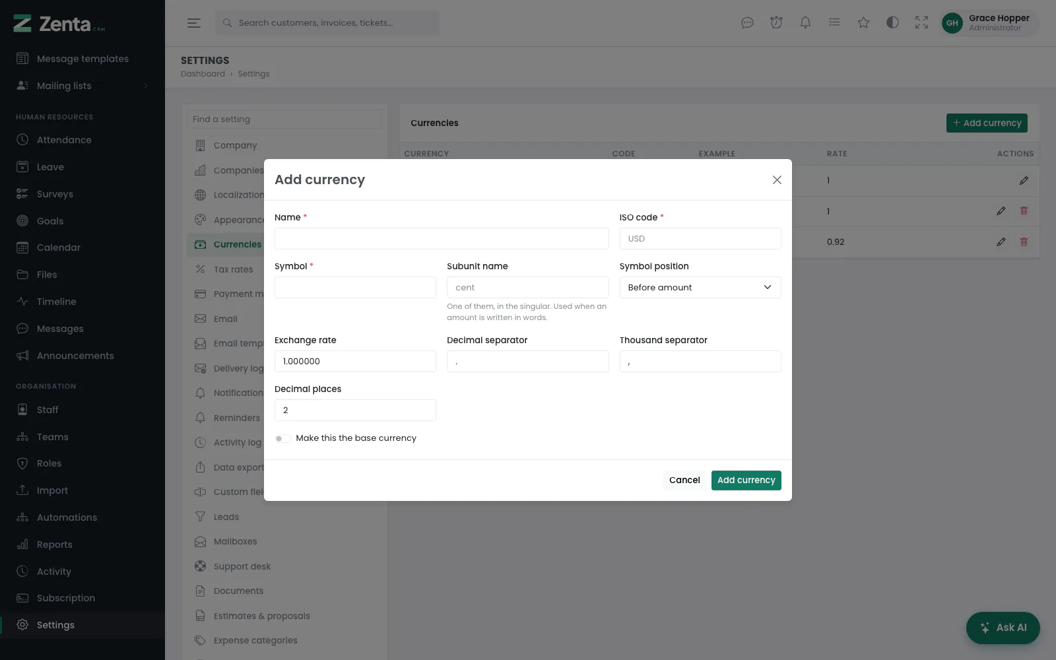Close the Add currency dialog

point(777,180)
